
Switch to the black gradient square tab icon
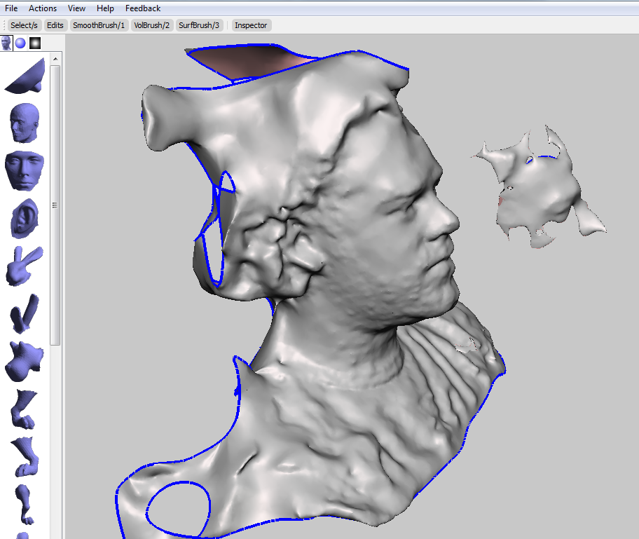[x=35, y=43]
